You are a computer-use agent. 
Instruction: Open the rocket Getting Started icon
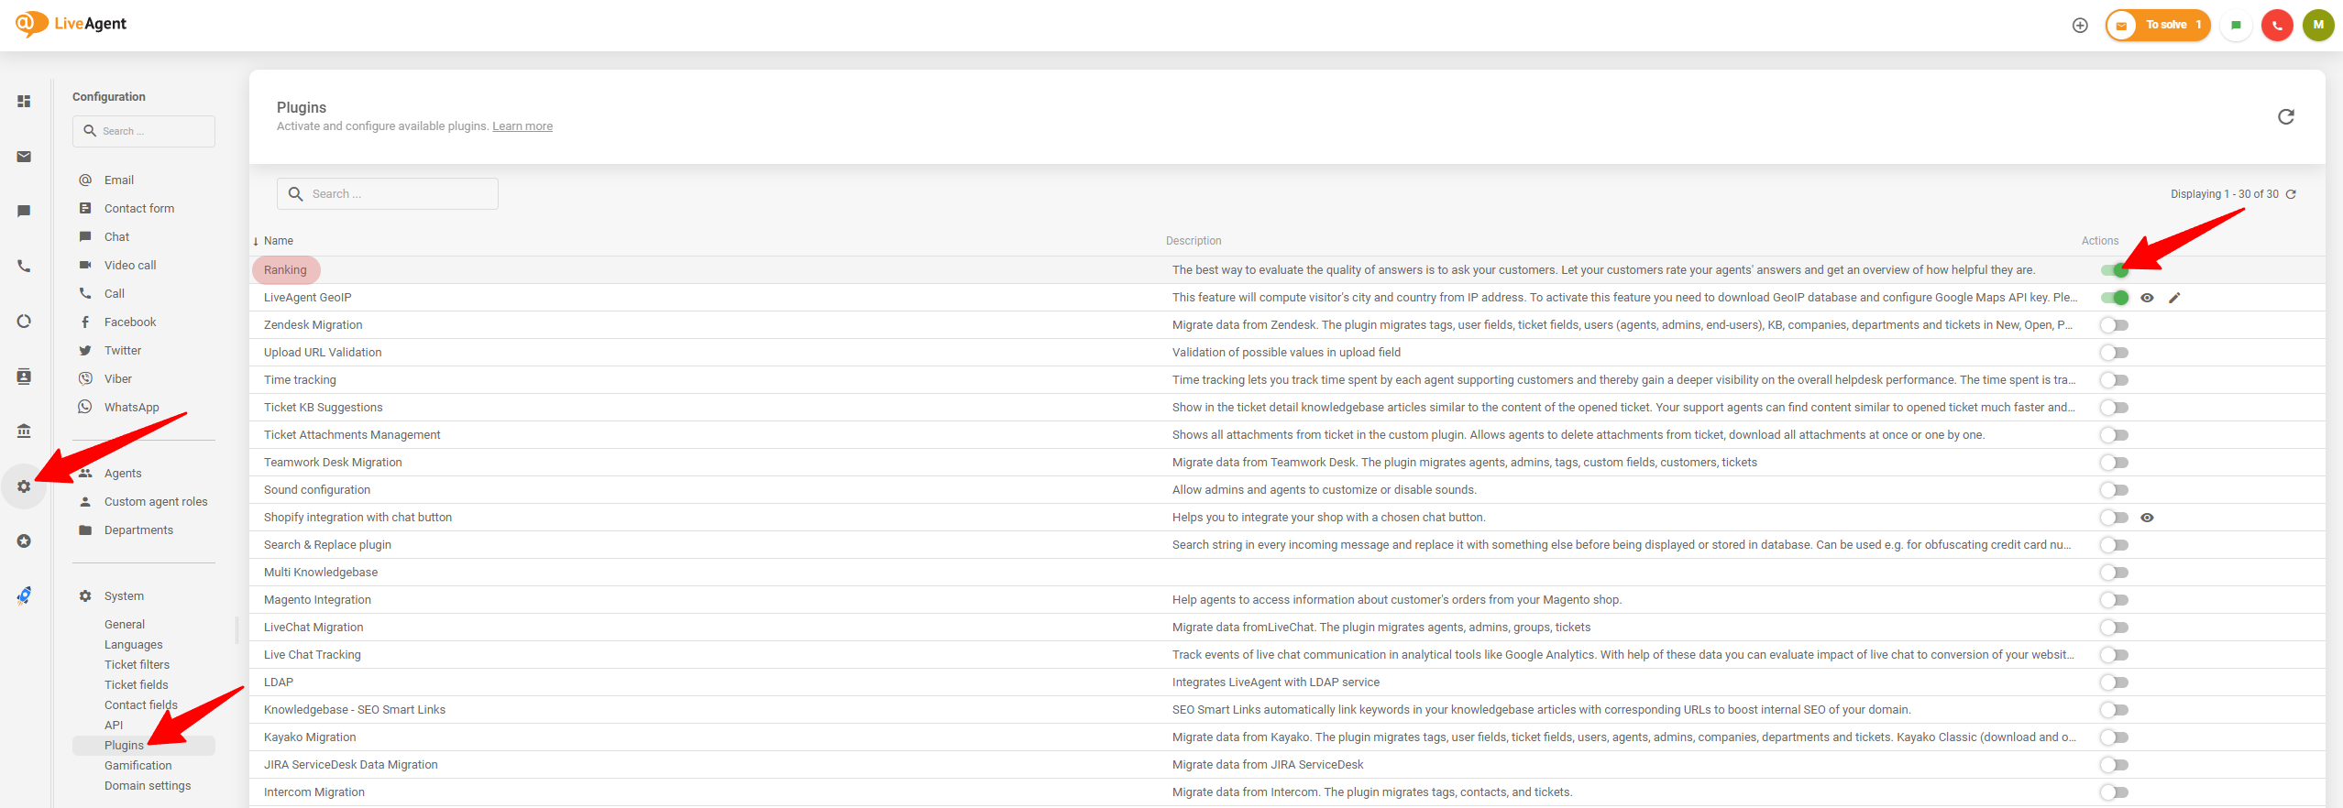[24, 595]
